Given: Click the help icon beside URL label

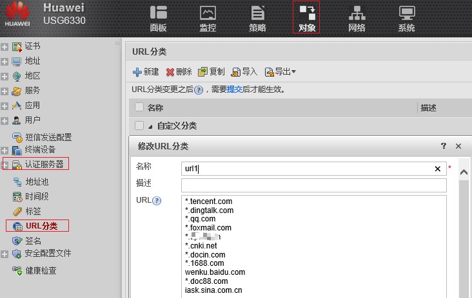Looking at the screenshot, I should [157, 201].
